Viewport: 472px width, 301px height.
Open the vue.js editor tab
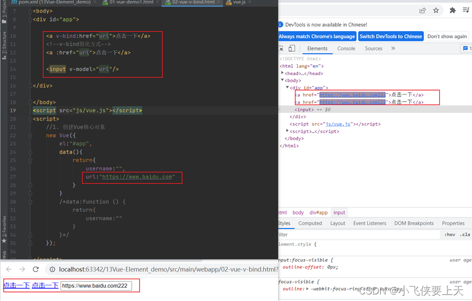pos(239,2)
